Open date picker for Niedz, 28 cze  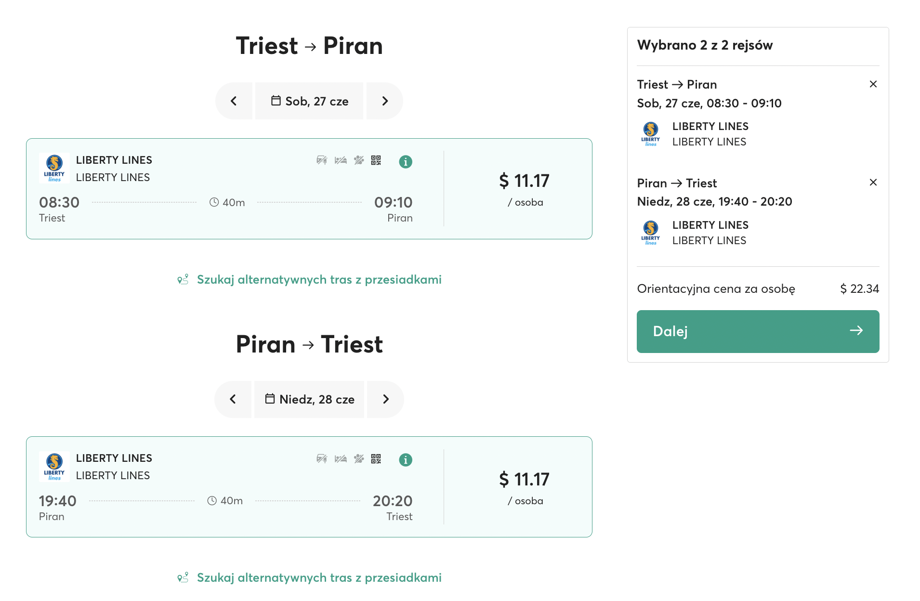click(309, 399)
